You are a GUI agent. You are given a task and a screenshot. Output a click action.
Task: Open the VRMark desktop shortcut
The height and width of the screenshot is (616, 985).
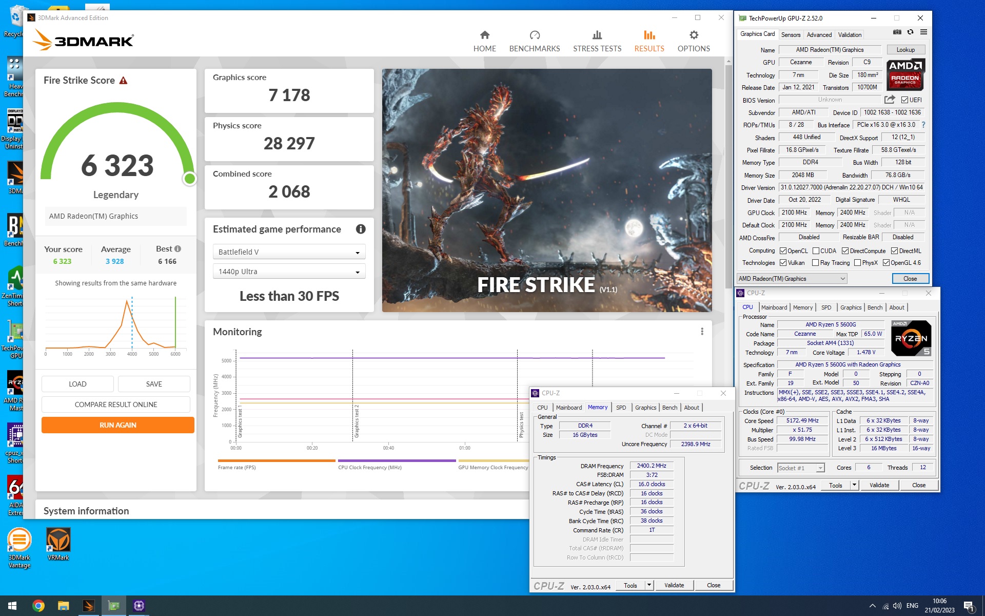point(58,545)
